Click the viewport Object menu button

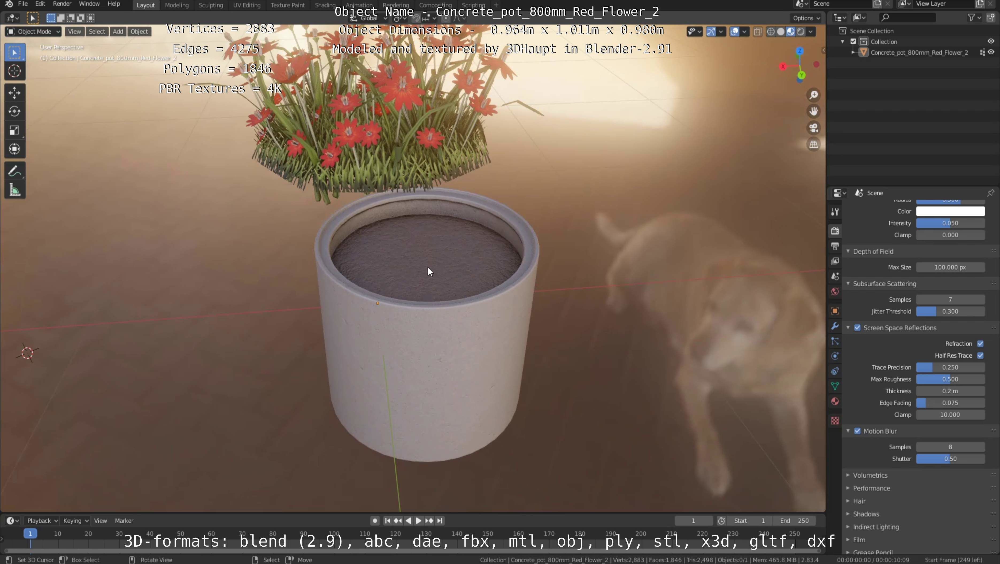coord(139,32)
